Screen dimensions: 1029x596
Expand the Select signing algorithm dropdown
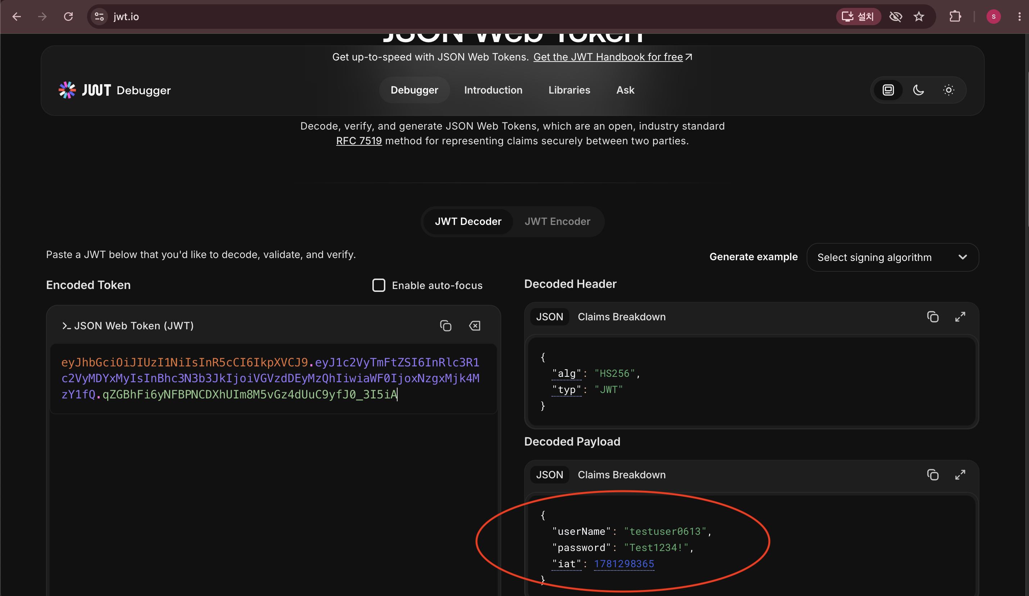click(x=893, y=257)
